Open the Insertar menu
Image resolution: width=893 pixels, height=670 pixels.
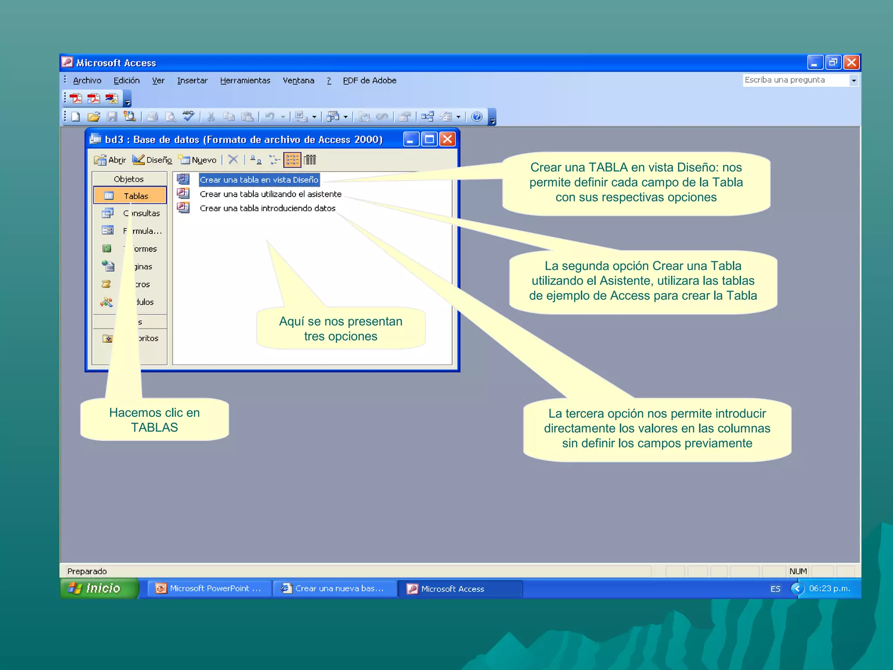(192, 80)
